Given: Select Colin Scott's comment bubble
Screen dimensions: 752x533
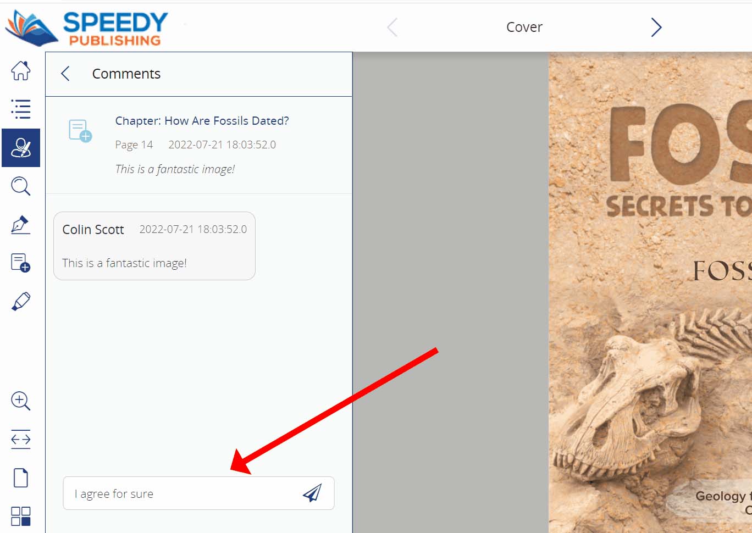Looking at the screenshot, I should click(x=154, y=246).
